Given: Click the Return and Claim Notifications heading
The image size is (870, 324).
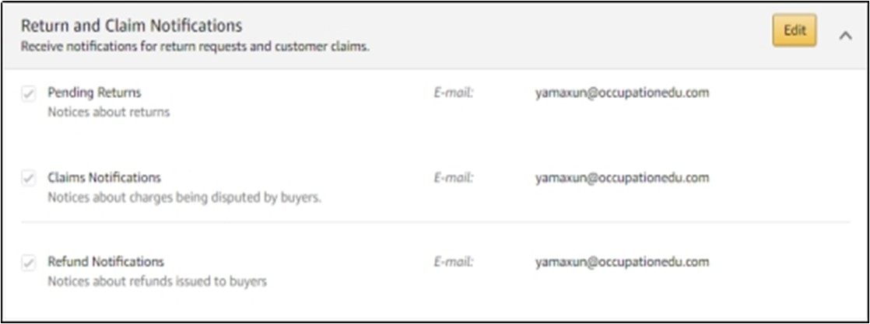Looking at the screenshot, I should coord(132,26).
